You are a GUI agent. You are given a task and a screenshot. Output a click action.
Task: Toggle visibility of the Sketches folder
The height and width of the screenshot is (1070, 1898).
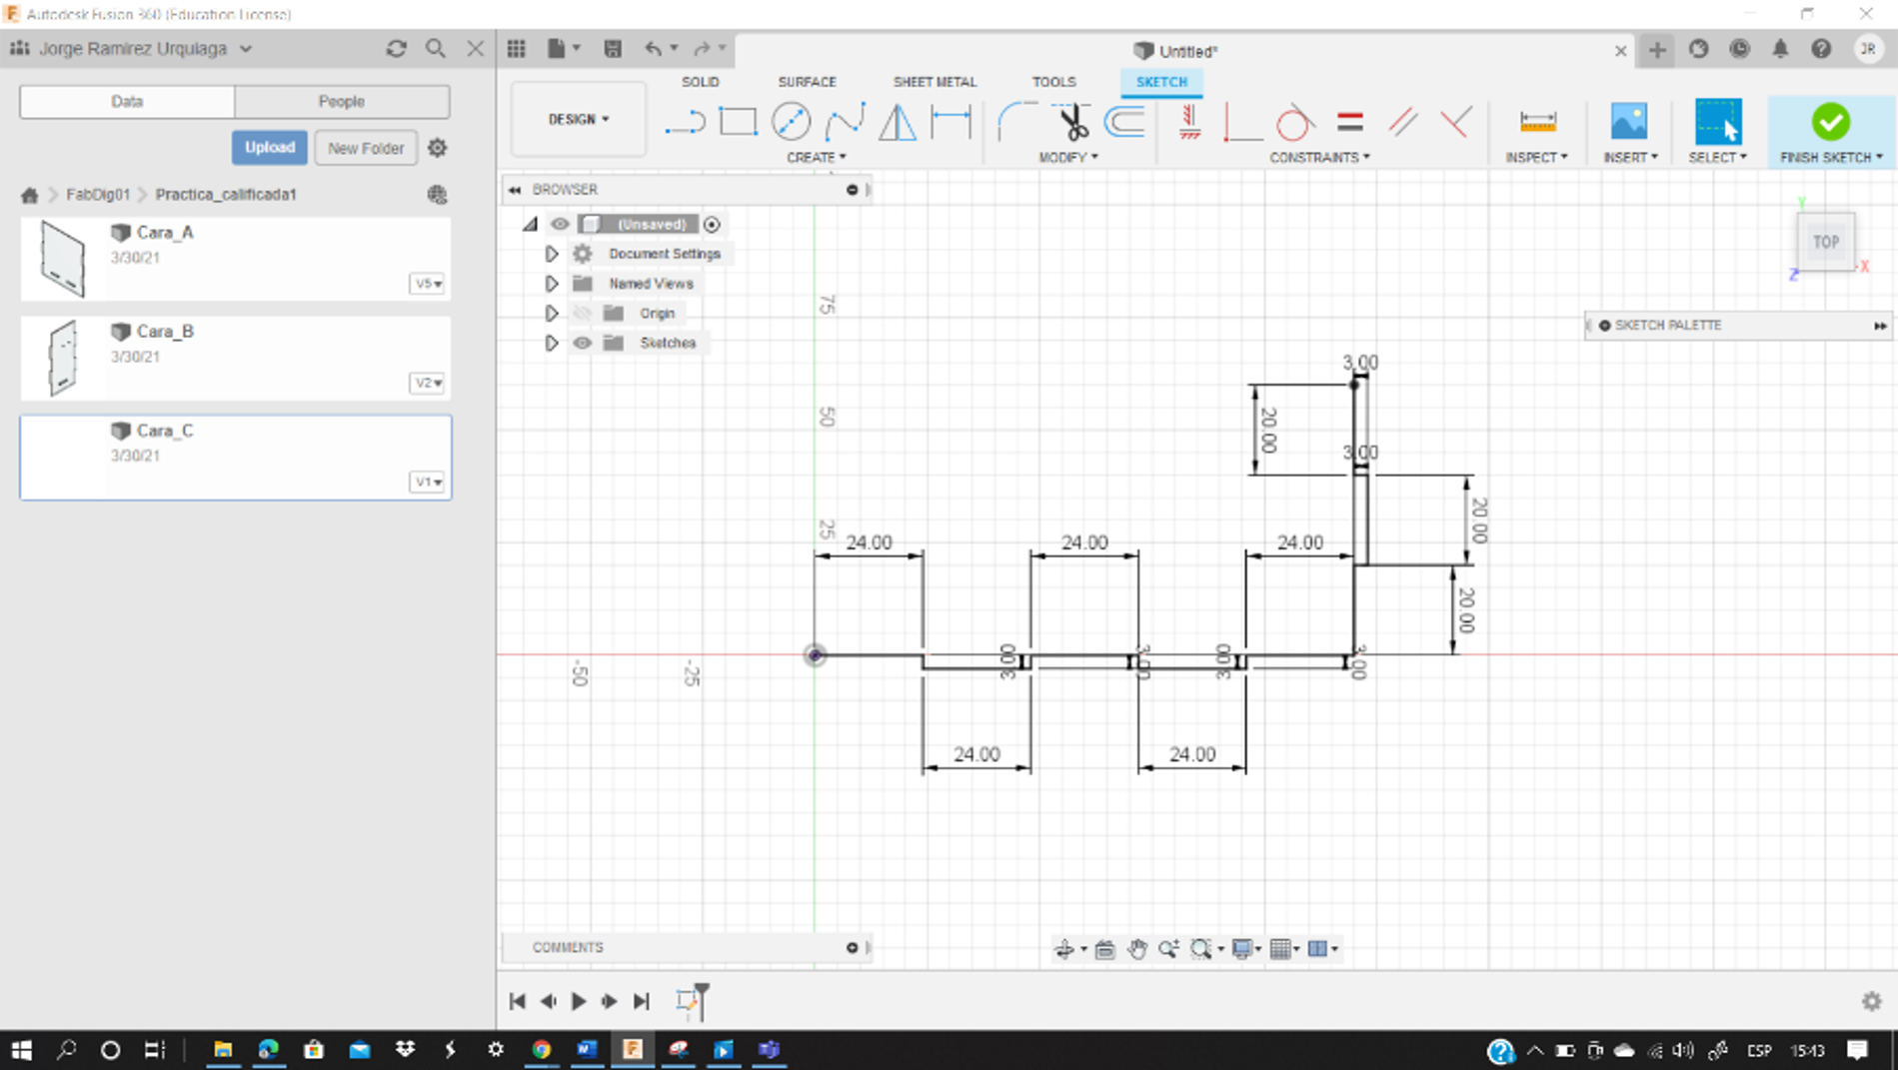tap(582, 343)
